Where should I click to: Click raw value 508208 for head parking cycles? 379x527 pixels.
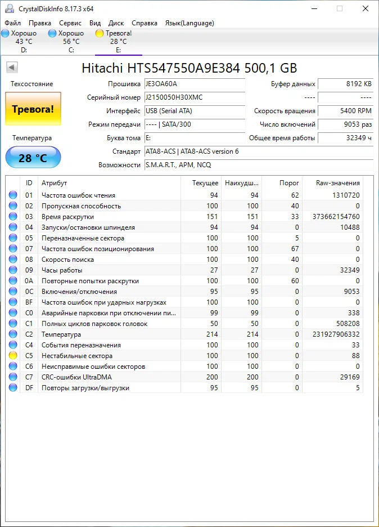[348, 323]
